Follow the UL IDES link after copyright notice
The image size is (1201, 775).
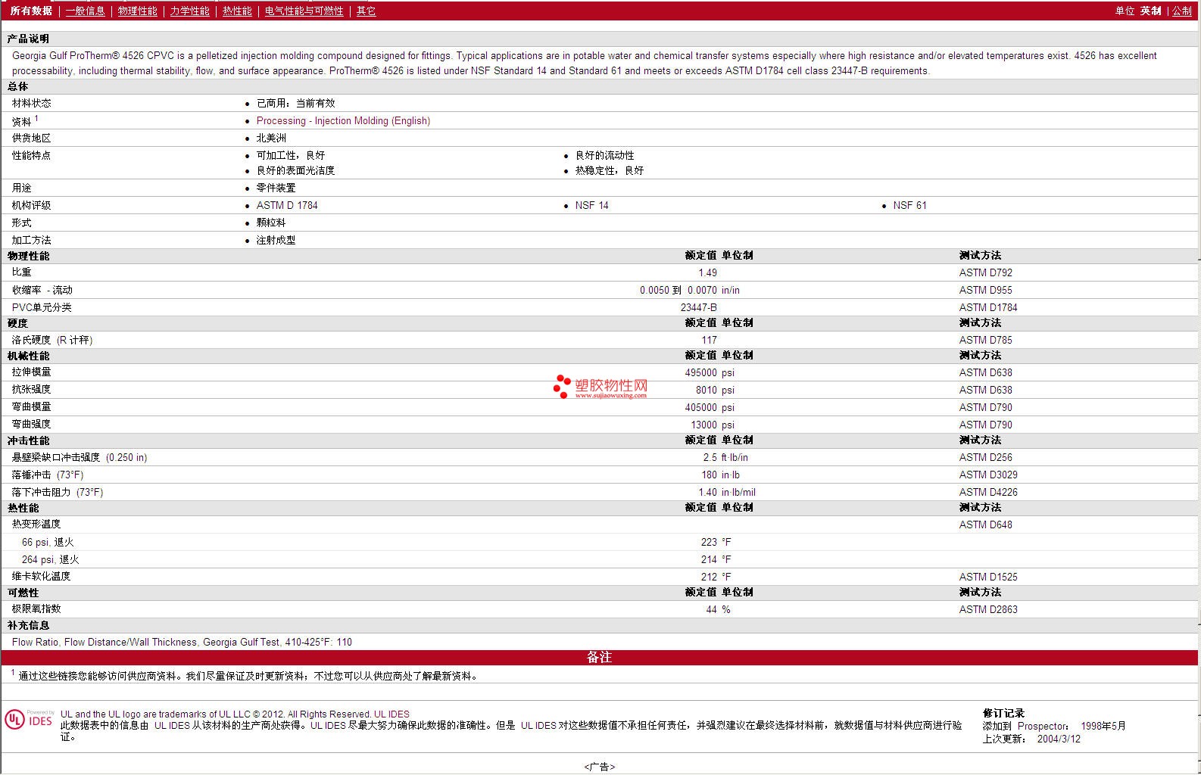(391, 714)
